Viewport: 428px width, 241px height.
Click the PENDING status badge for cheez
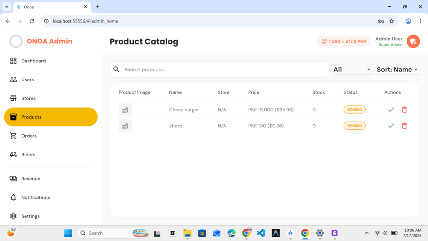pos(354,126)
